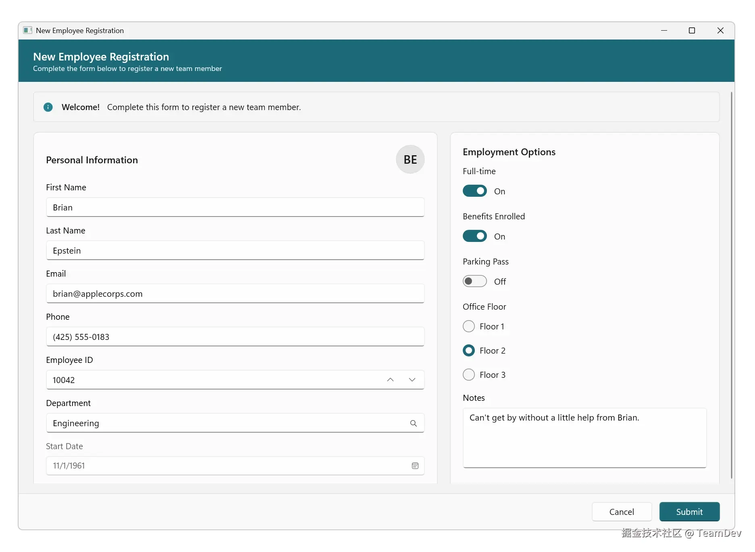Viewport: 755px width, 552px height.
Task: Disable the Benefits Enrolled switch
Action: coord(474,236)
